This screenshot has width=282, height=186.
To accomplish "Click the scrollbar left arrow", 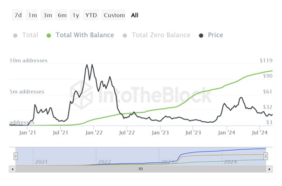I will [12, 170].
